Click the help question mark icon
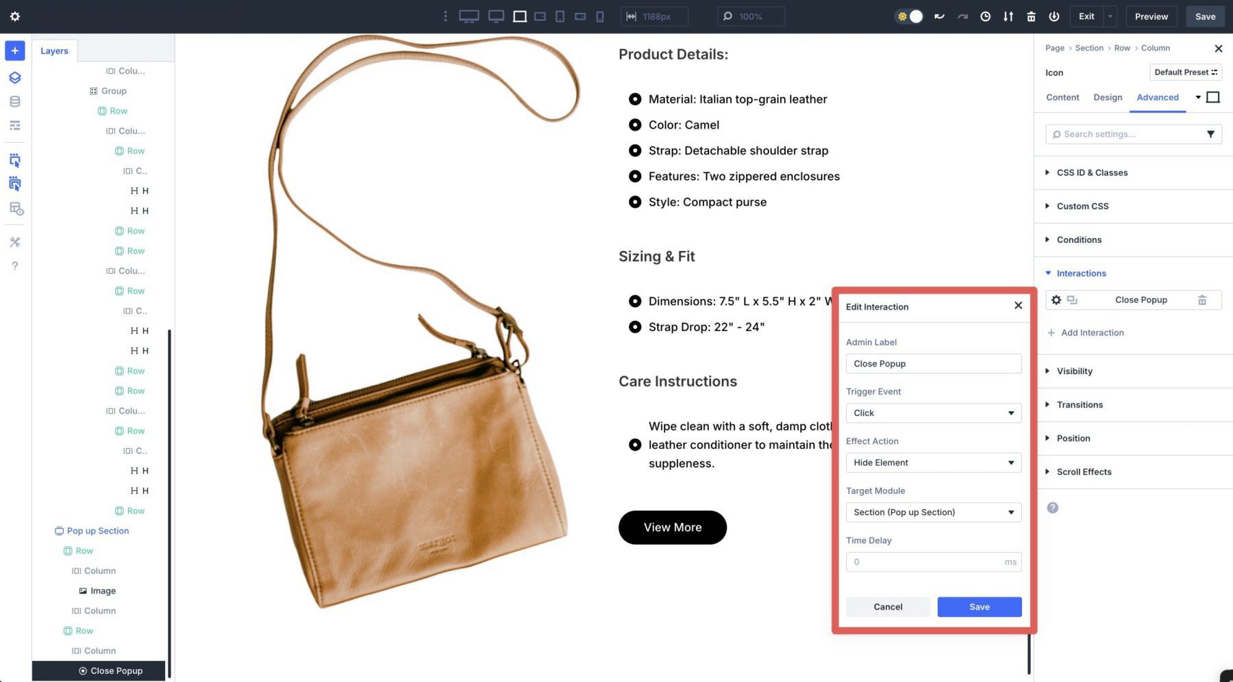1233x682 pixels. click(x=14, y=265)
